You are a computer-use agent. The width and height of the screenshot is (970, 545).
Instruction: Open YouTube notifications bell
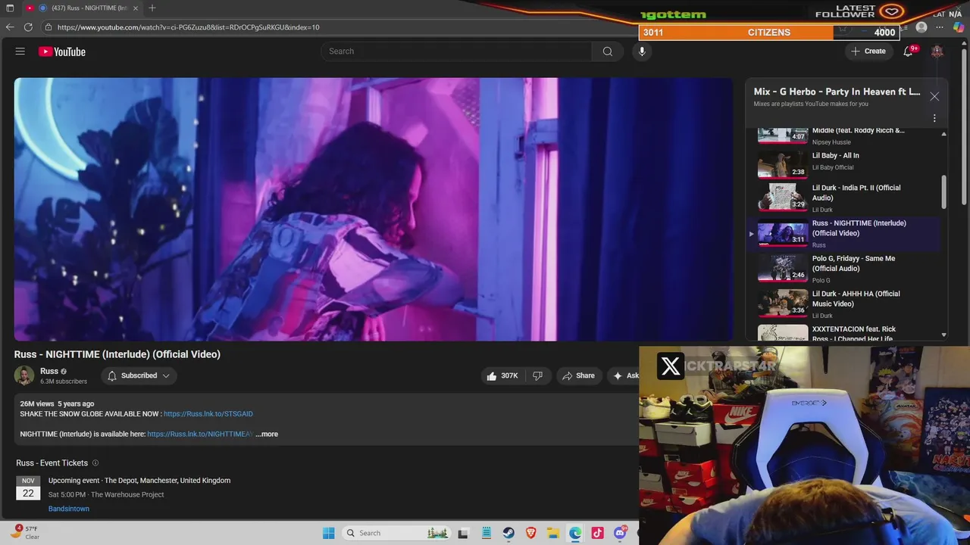(908, 51)
